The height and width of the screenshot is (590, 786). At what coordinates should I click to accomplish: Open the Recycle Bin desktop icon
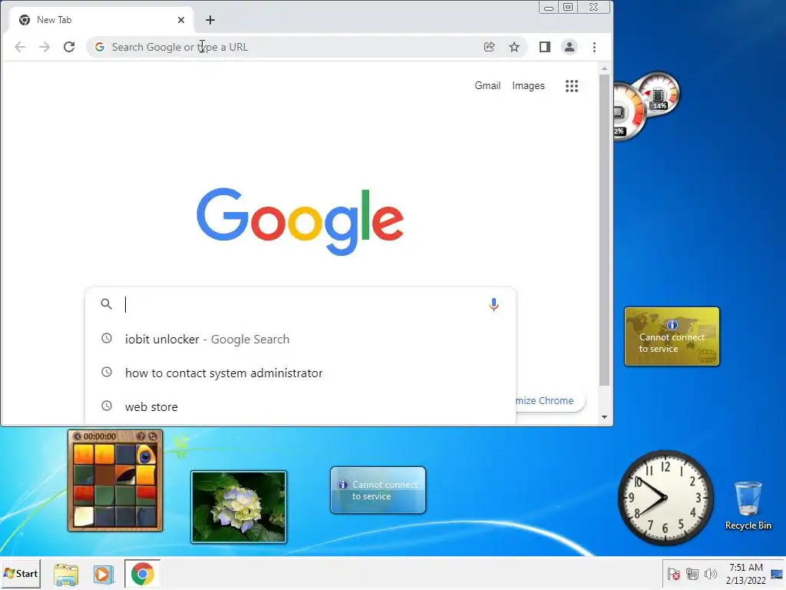748,505
